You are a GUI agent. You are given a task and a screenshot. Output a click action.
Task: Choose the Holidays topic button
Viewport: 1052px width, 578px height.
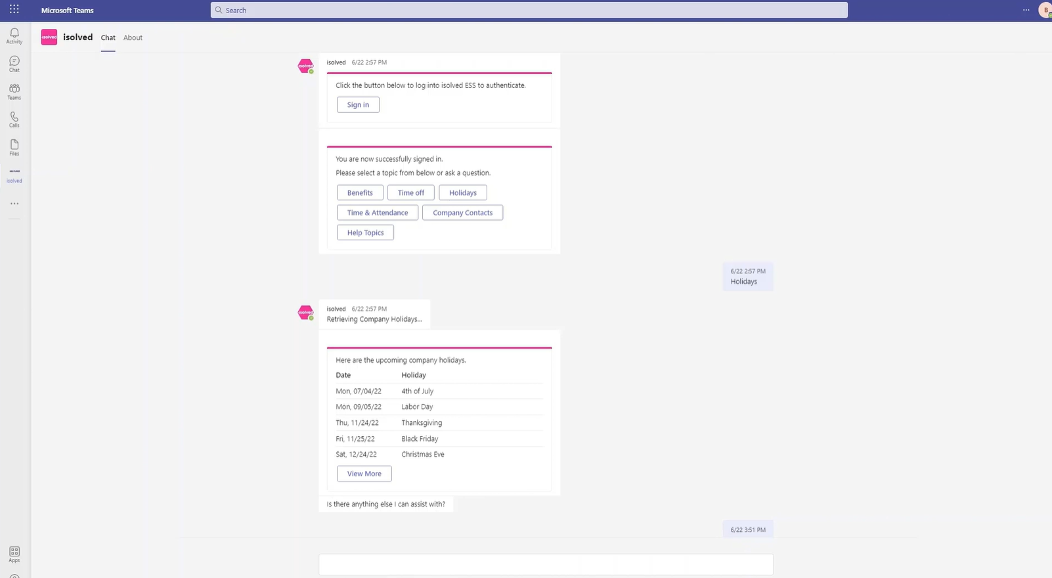click(463, 192)
